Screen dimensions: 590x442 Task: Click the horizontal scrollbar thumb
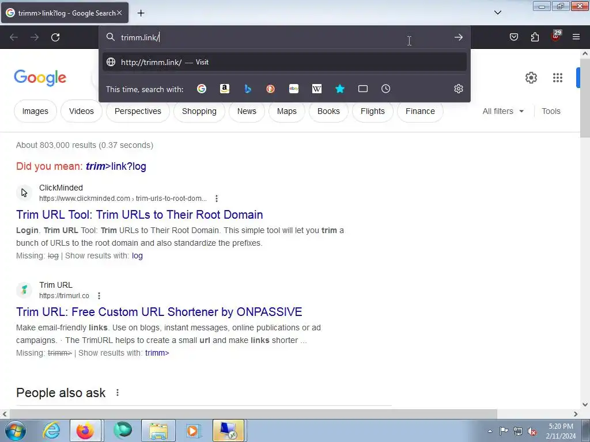click(x=253, y=414)
